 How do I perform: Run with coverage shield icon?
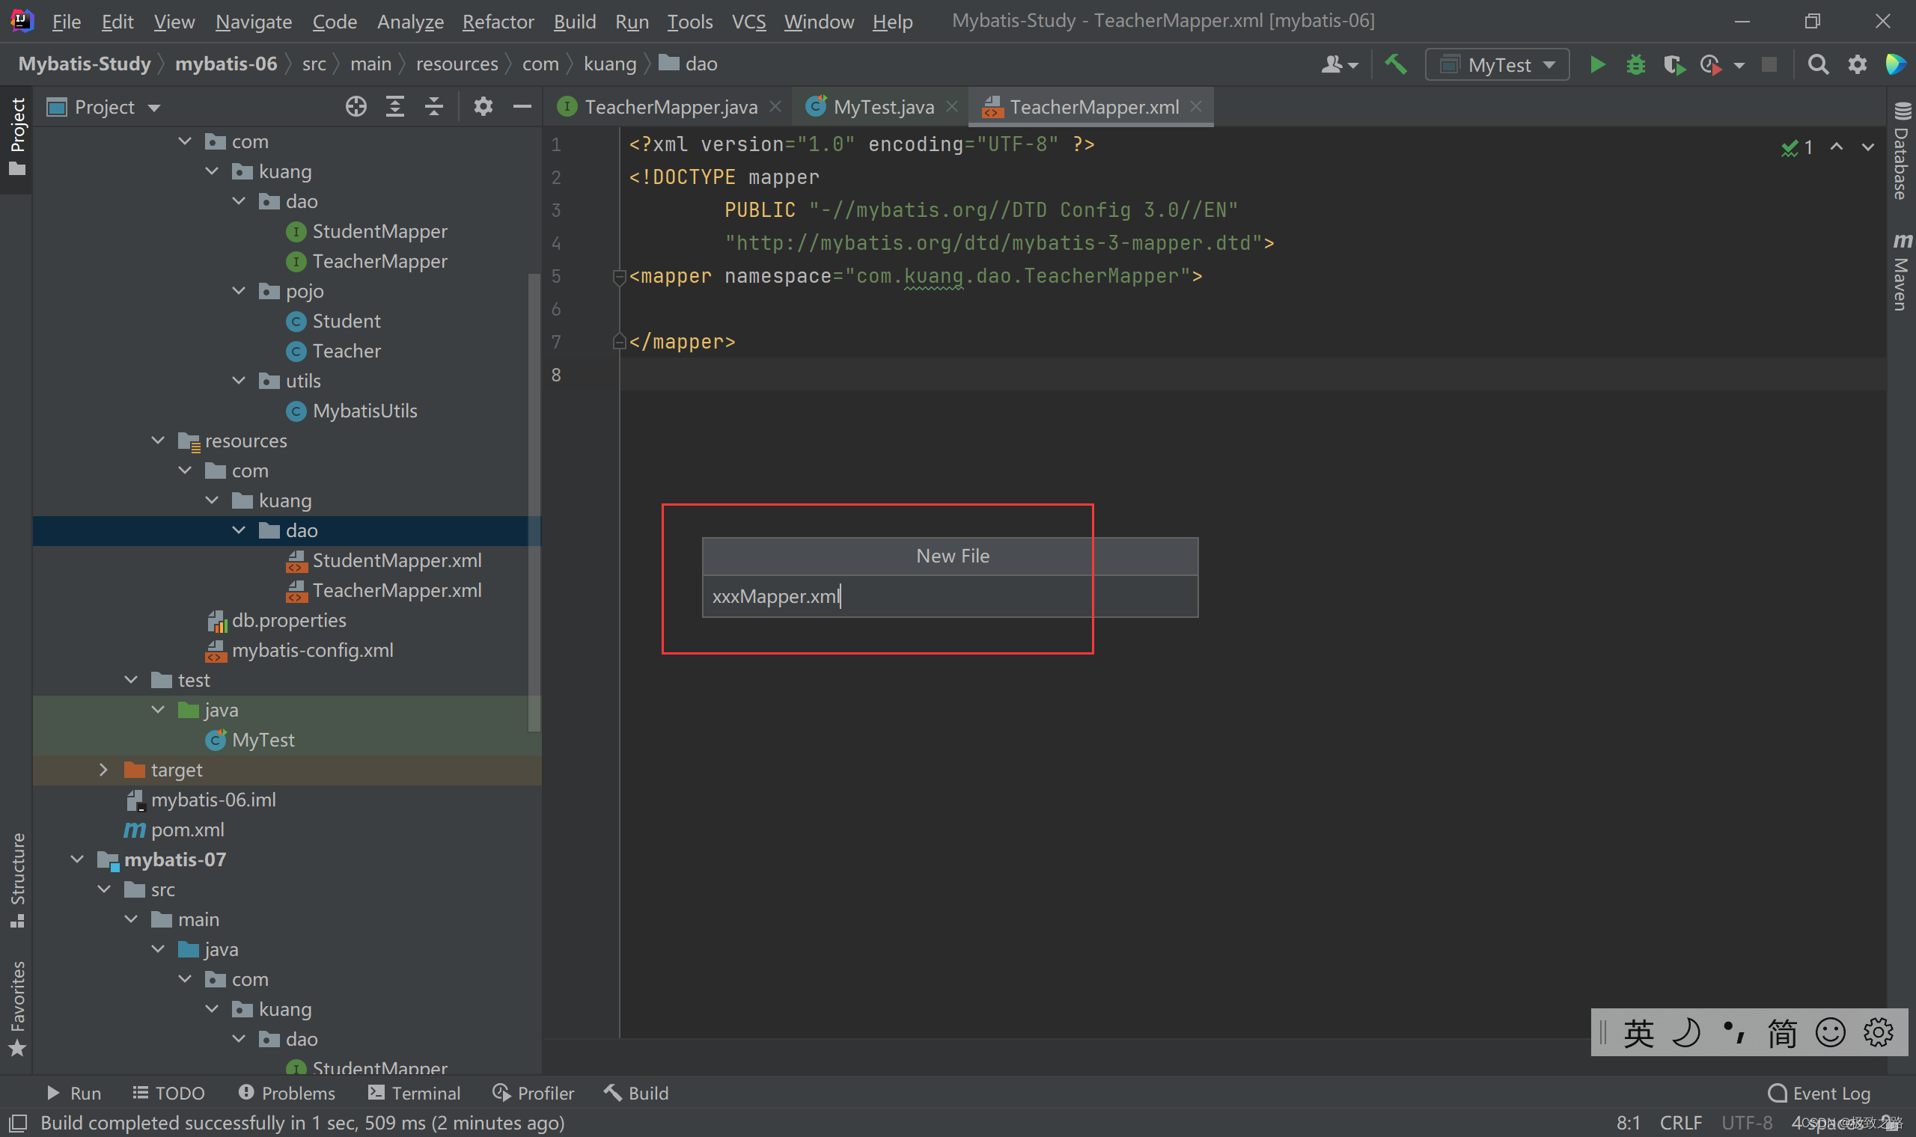pyautogui.click(x=1674, y=64)
